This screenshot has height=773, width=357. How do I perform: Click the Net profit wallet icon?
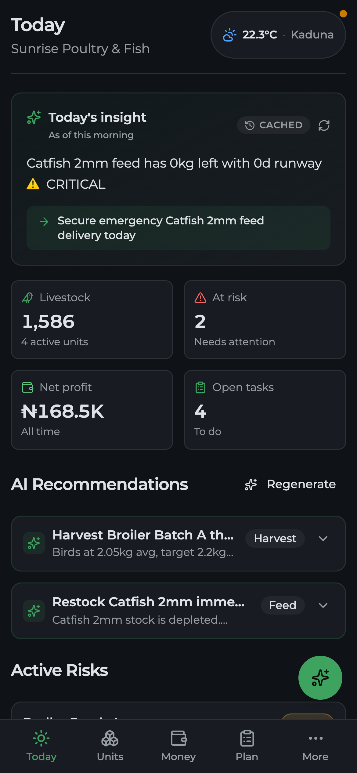point(27,387)
